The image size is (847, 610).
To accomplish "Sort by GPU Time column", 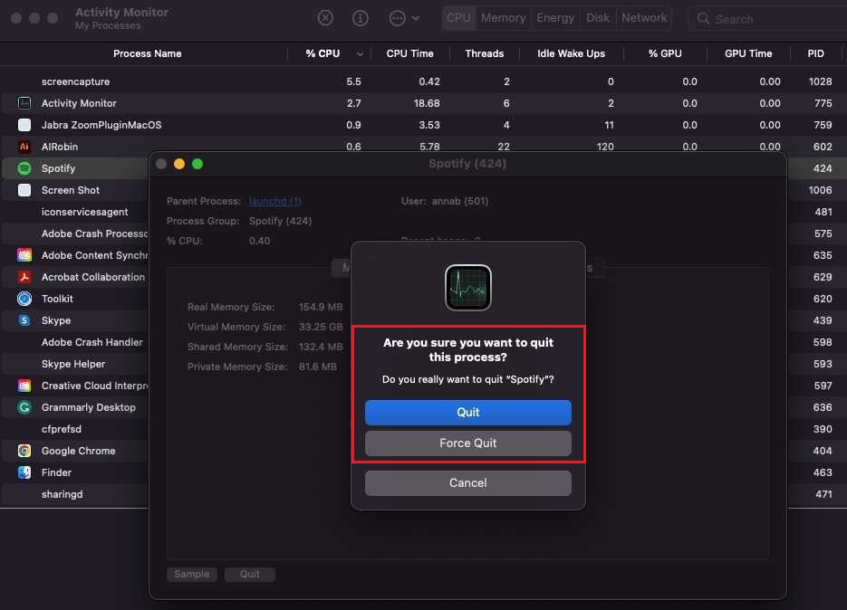I will point(748,53).
